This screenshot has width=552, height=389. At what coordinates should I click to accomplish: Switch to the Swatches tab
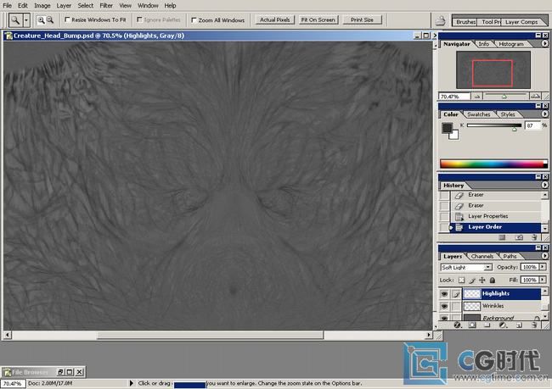pyautogui.click(x=479, y=114)
